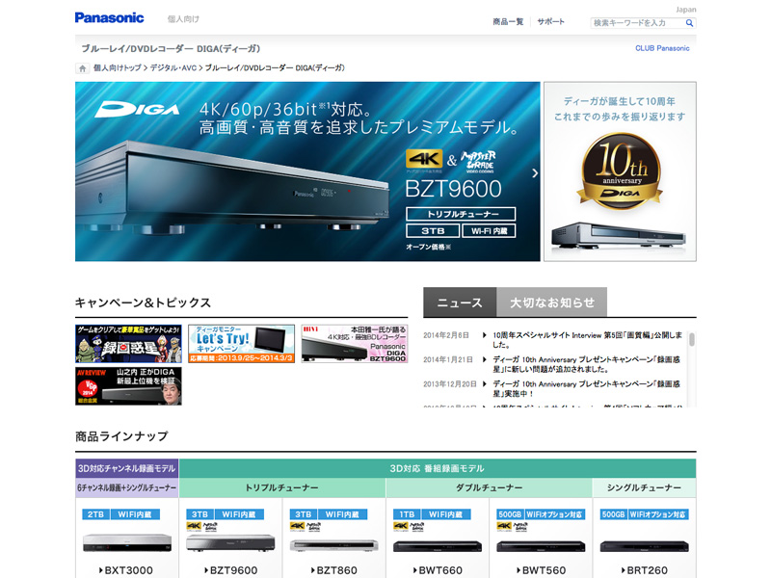This screenshot has width=771, height=578.
Task: Select the 大切なお知らせ tab
Action: pos(551,302)
